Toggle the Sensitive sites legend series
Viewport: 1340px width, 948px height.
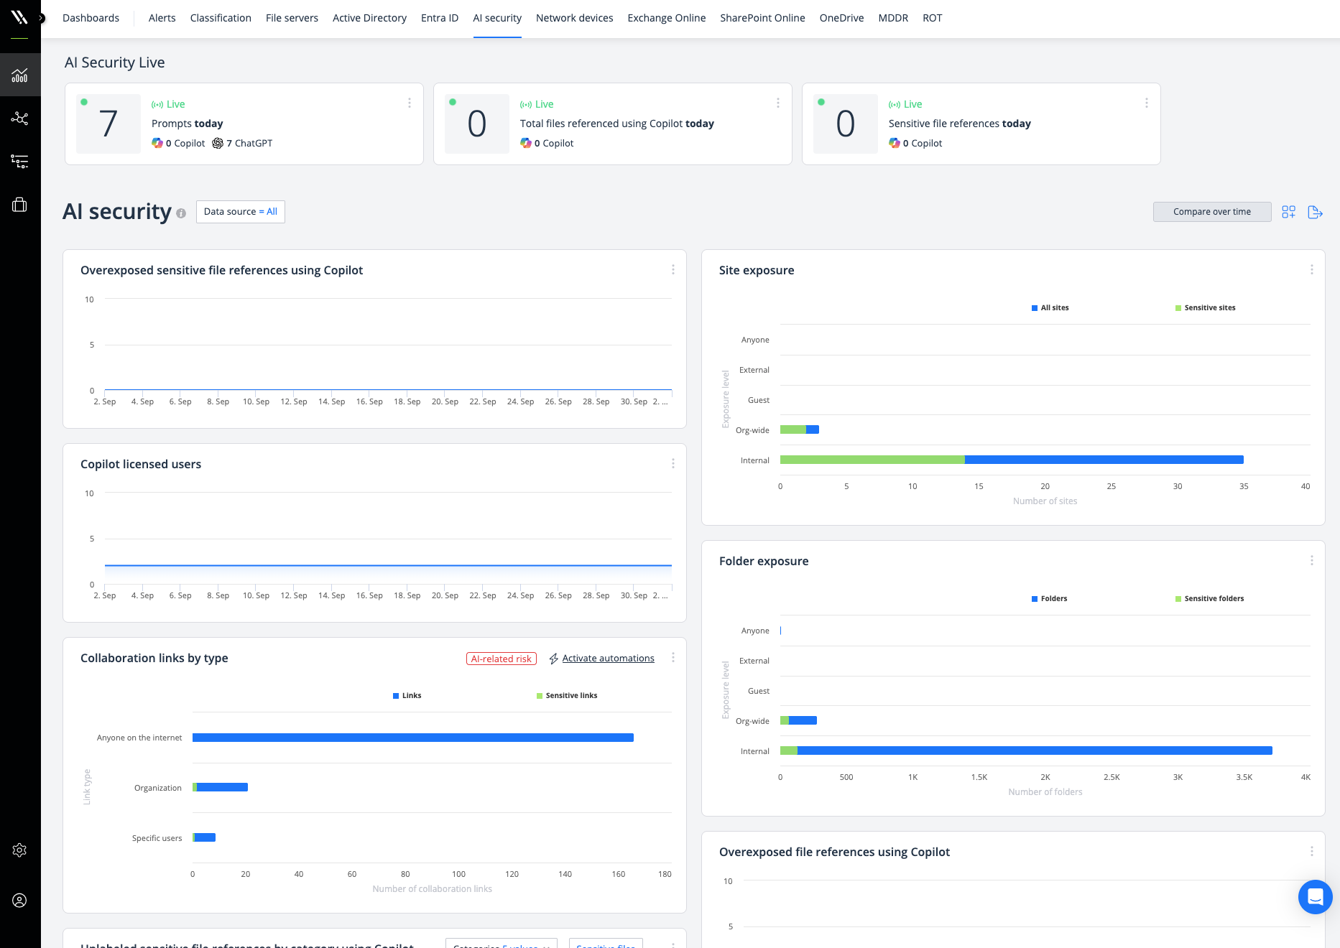[x=1205, y=308]
